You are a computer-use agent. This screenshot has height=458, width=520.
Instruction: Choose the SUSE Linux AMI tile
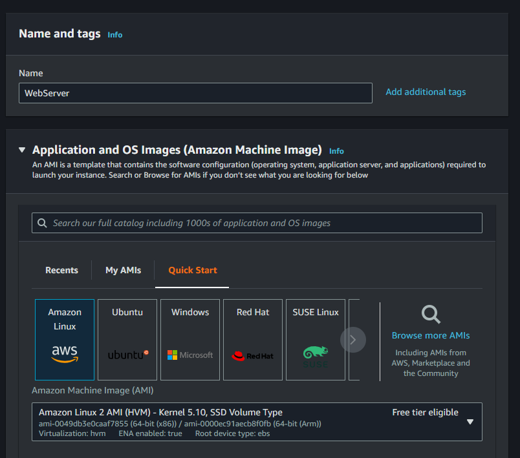316,340
